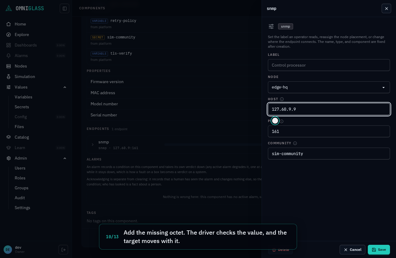Click the MAC address property row
396x258 pixels.
click(x=174, y=93)
